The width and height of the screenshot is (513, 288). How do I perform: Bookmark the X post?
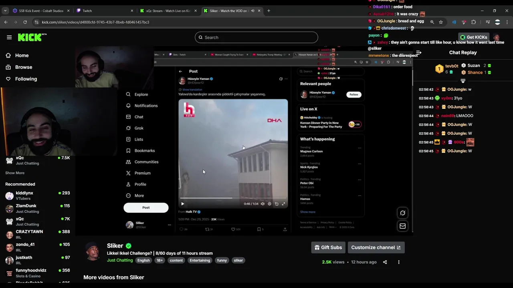pos(259,229)
